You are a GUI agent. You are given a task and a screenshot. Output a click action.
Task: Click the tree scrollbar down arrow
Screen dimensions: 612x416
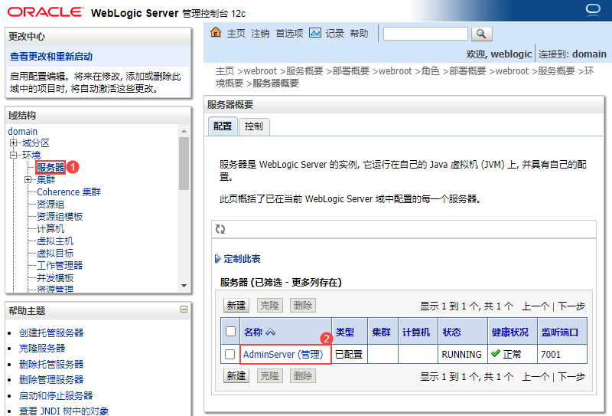click(x=184, y=286)
